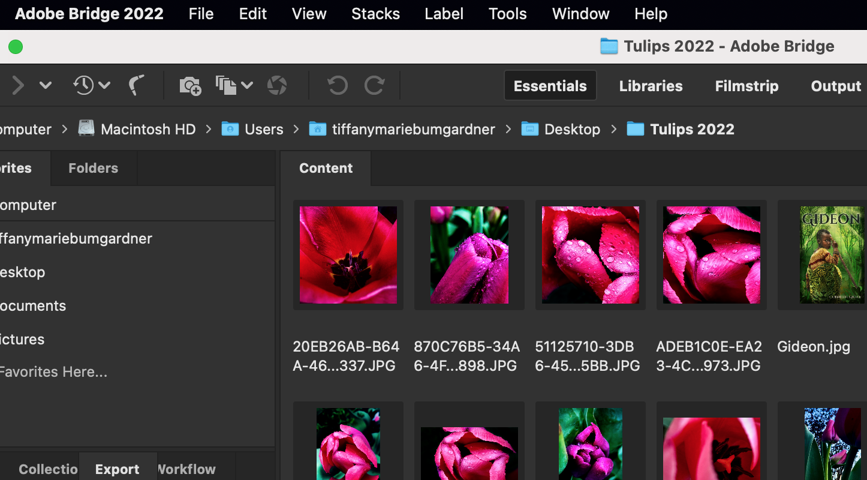
Task: Expand chevron after tiffanymariebumgardner in path
Action: tap(508, 129)
